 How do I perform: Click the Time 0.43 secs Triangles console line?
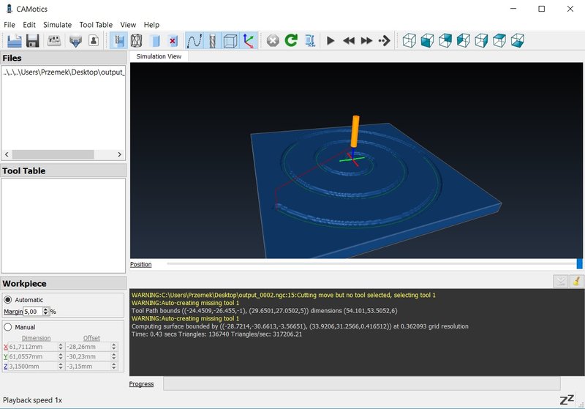click(x=216, y=334)
